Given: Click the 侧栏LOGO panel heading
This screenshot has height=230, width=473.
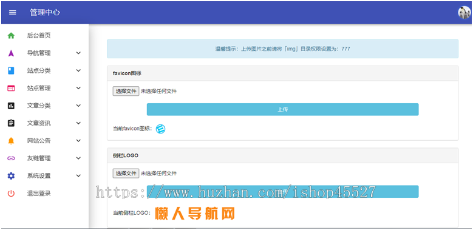Looking at the screenshot, I should tap(126, 155).
